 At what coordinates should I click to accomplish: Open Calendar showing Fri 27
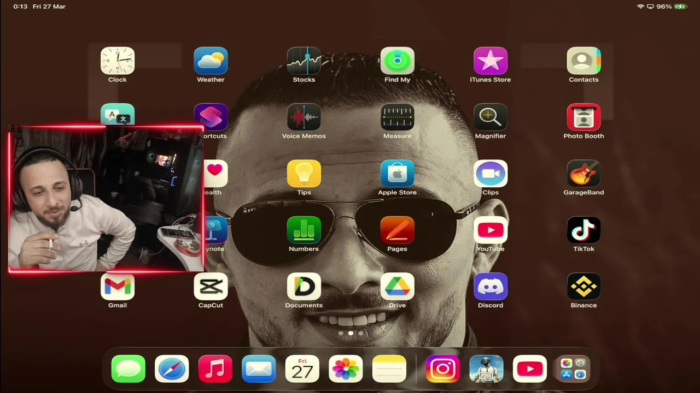tap(302, 369)
